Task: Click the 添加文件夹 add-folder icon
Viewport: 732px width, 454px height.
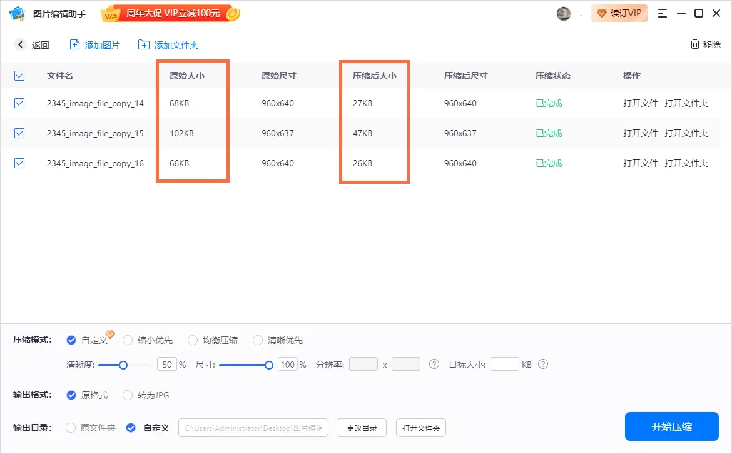Action: tap(143, 44)
